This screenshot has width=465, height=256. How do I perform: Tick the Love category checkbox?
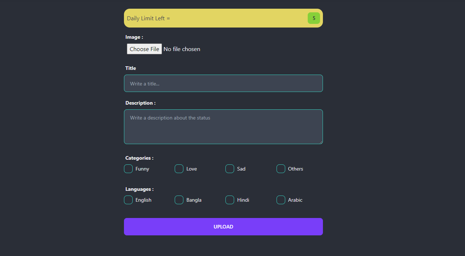coord(179,169)
